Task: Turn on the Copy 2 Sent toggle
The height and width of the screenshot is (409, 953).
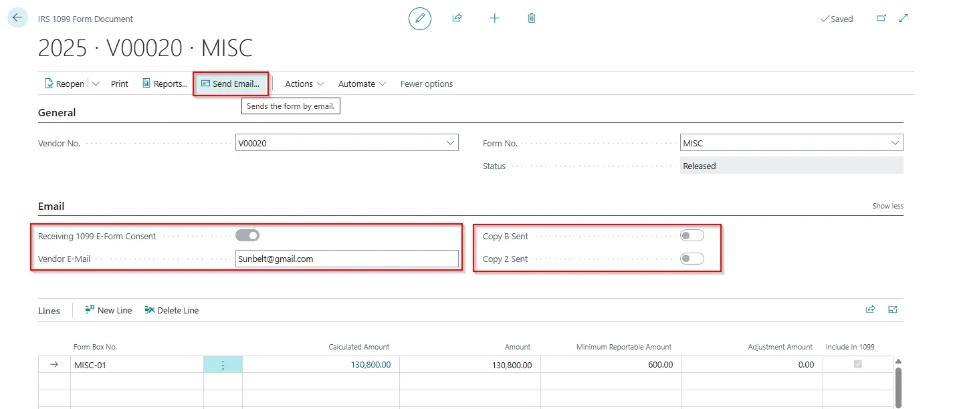Action: click(x=692, y=259)
